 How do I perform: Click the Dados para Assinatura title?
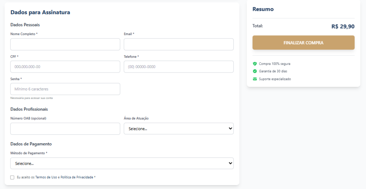click(40, 13)
